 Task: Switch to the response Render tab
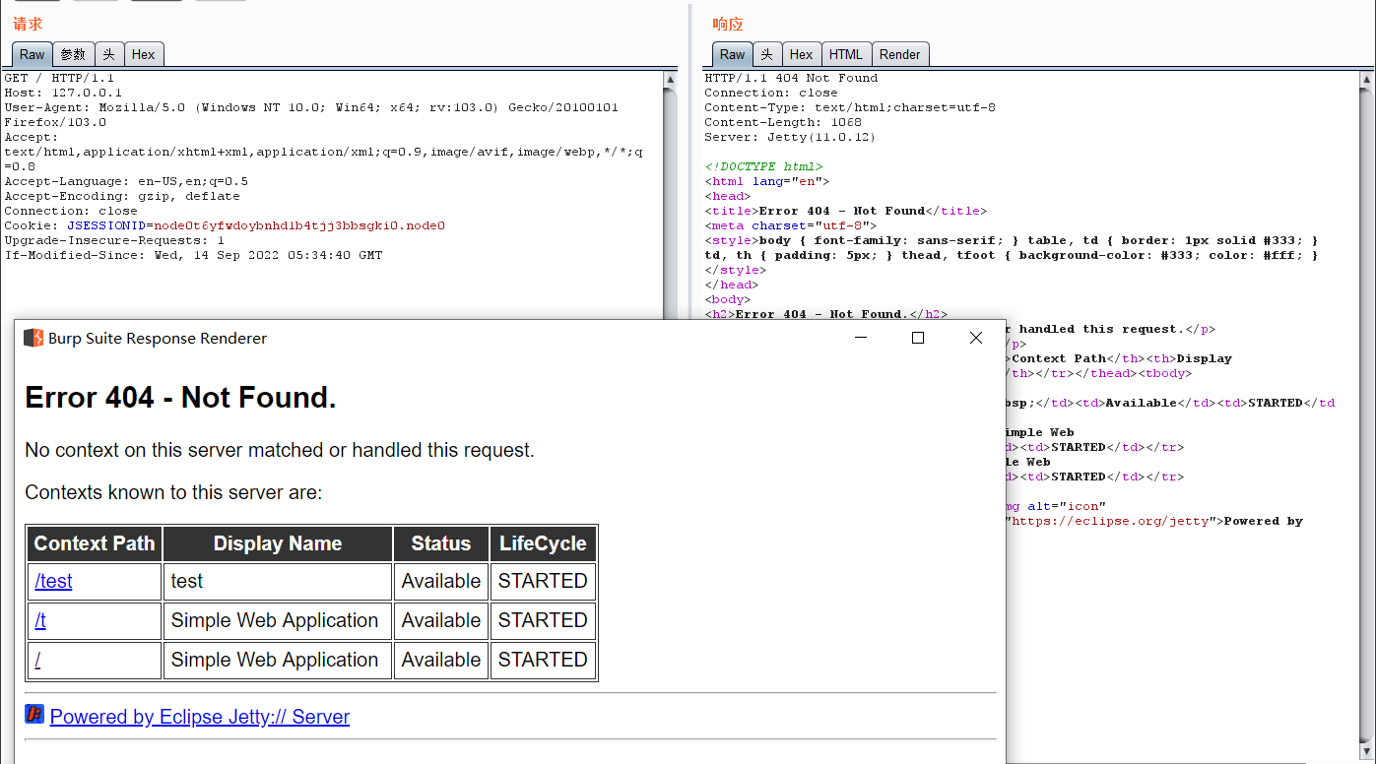point(900,54)
